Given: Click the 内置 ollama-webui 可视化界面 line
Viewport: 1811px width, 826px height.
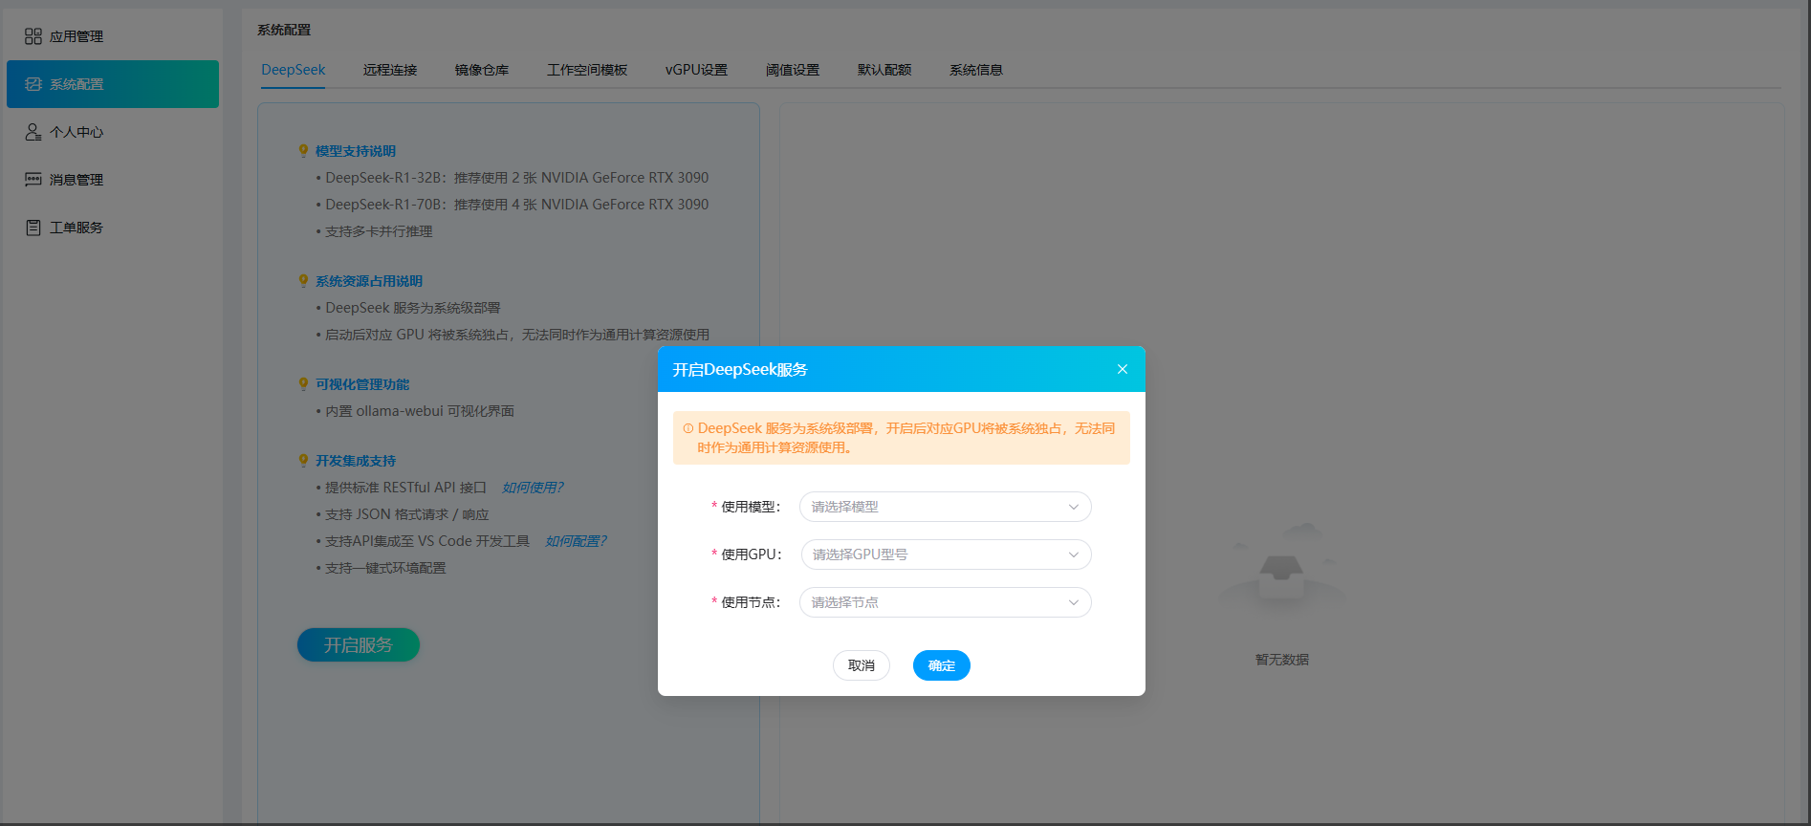Looking at the screenshot, I should point(416,411).
